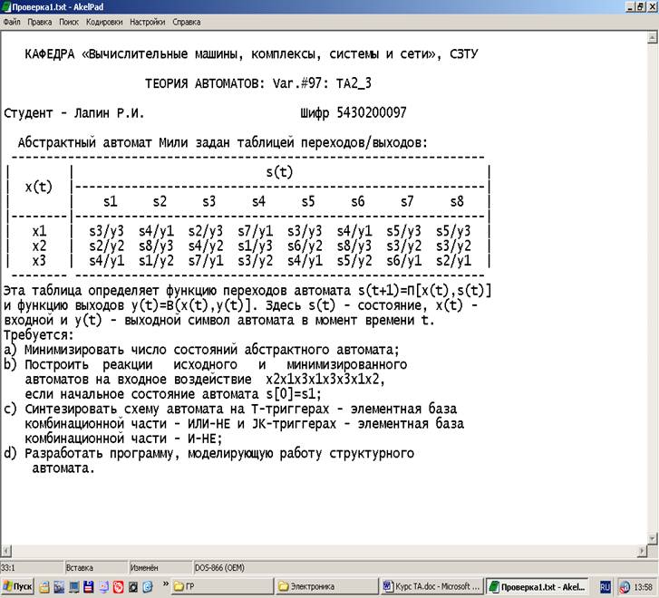Switch to Курс ТА.doc Microsoft Word taskbar button
This screenshot has height=598, width=659.
tap(432, 586)
